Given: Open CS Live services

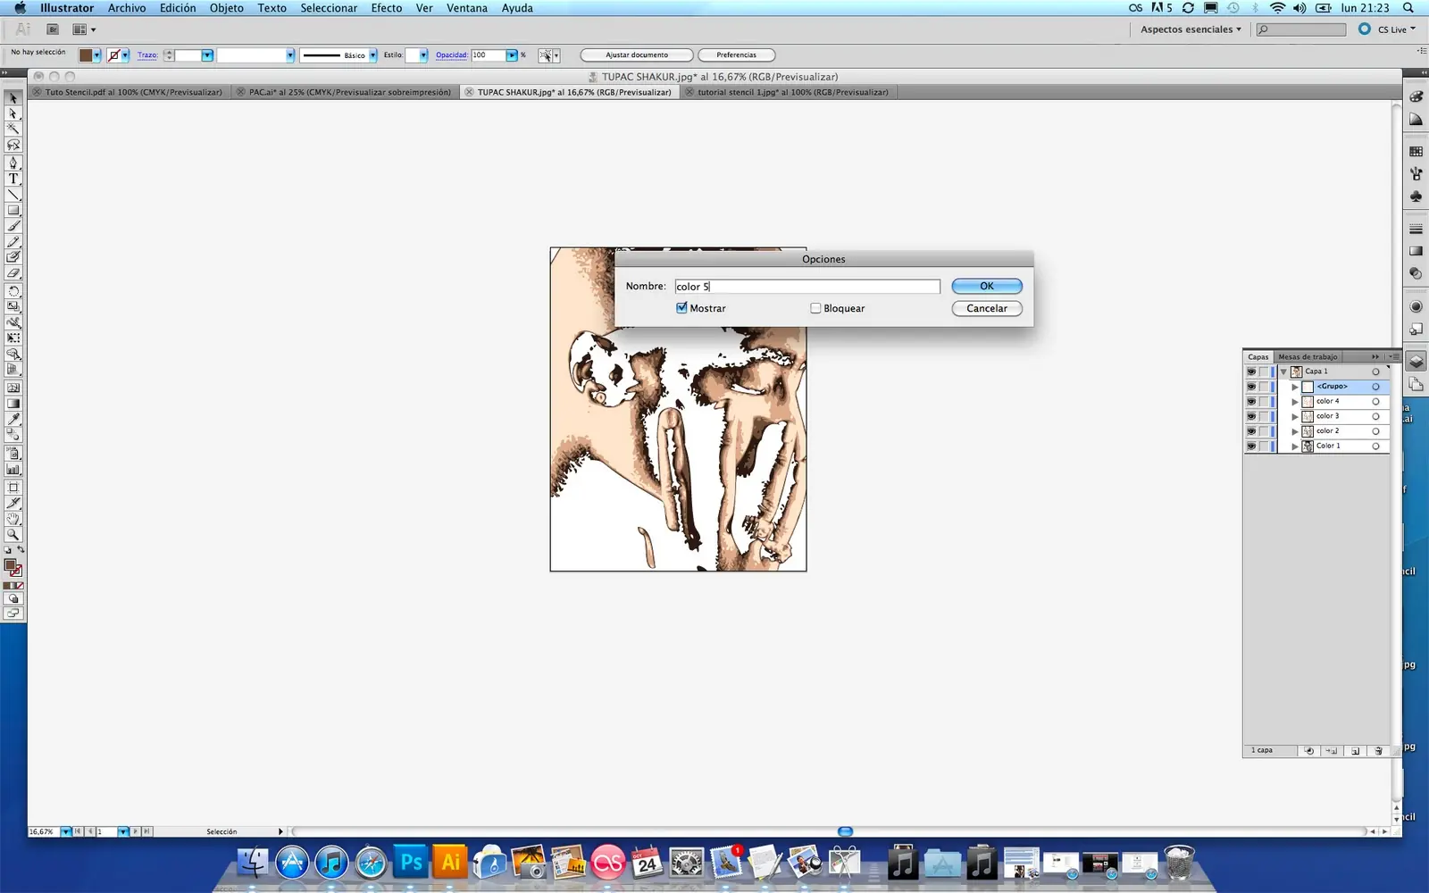Looking at the screenshot, I should point(1387,29).
